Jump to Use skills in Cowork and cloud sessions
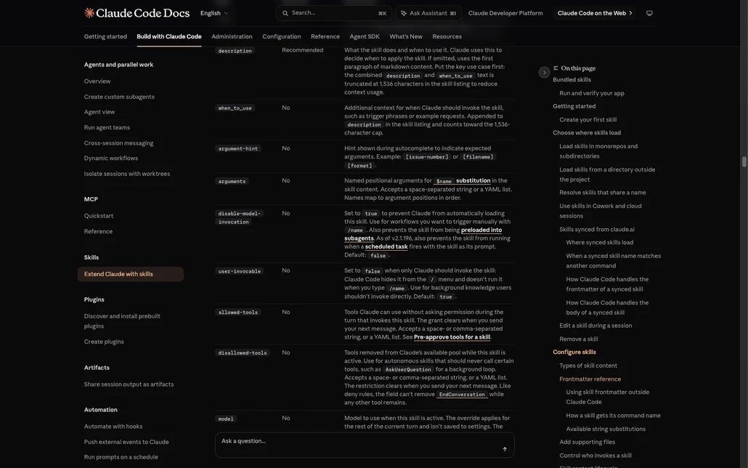The width and height of the screenshot is (748, 468). (x=601, y=211)
